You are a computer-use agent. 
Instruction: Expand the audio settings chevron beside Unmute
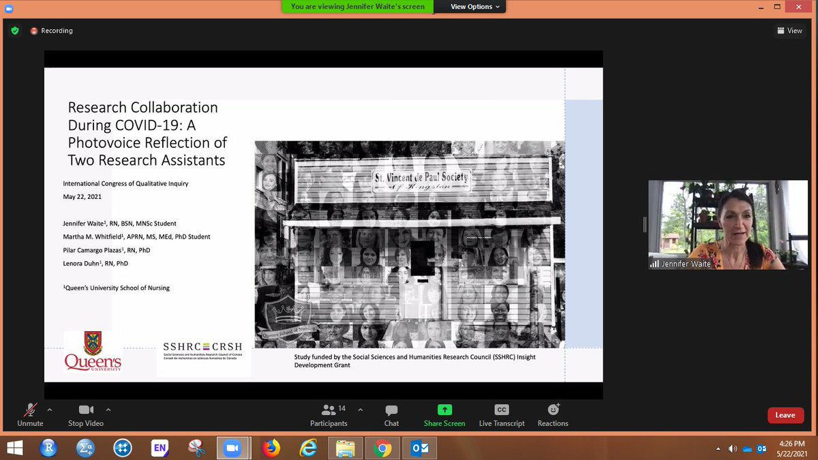(x=48, y=410)
